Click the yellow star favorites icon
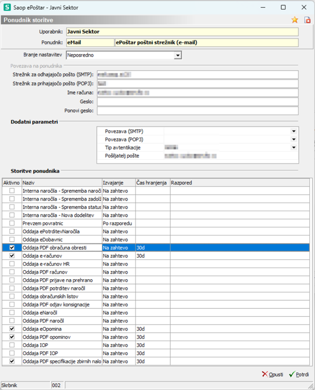Image resolution: width=315 pixels, height=390 pixels. [x=294, y=20]
